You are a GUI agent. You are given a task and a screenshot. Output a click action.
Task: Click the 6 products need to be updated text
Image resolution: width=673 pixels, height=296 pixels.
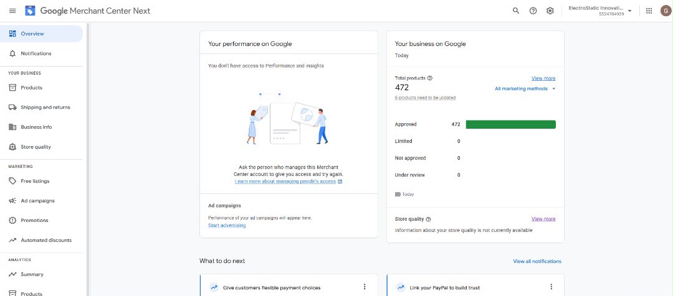[x=425, y=98]
